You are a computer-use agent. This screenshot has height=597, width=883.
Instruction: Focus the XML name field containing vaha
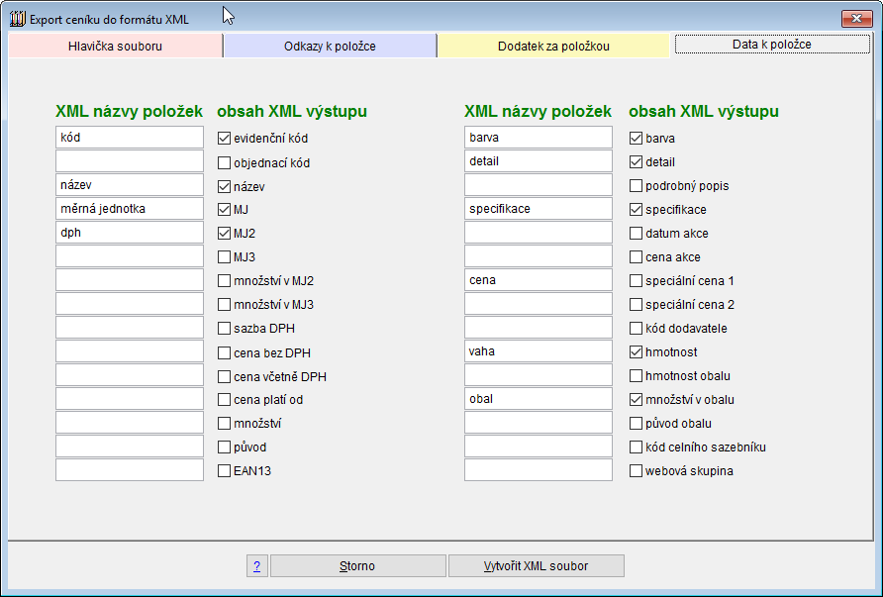coord(539,351)
